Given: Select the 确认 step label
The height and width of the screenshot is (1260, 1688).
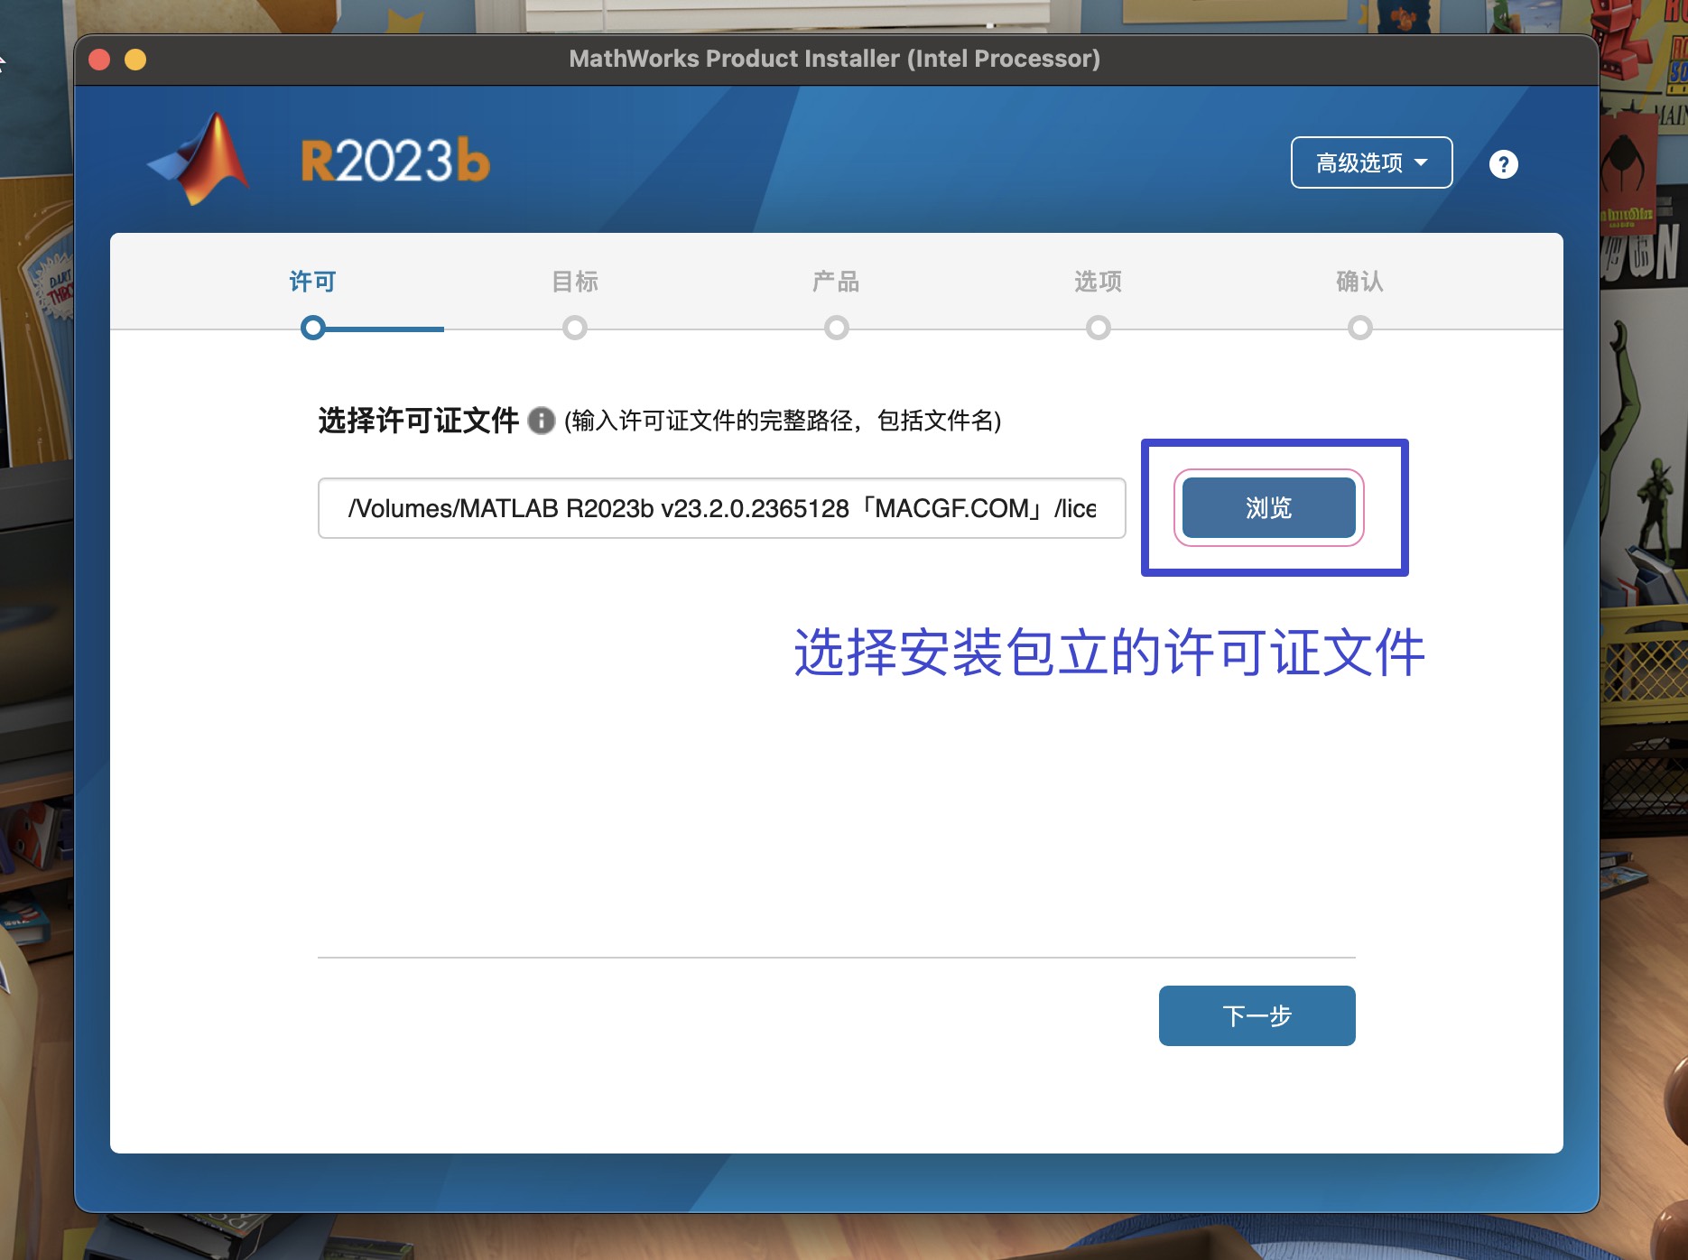Looking at the screenshot, I should (1359, 281).
